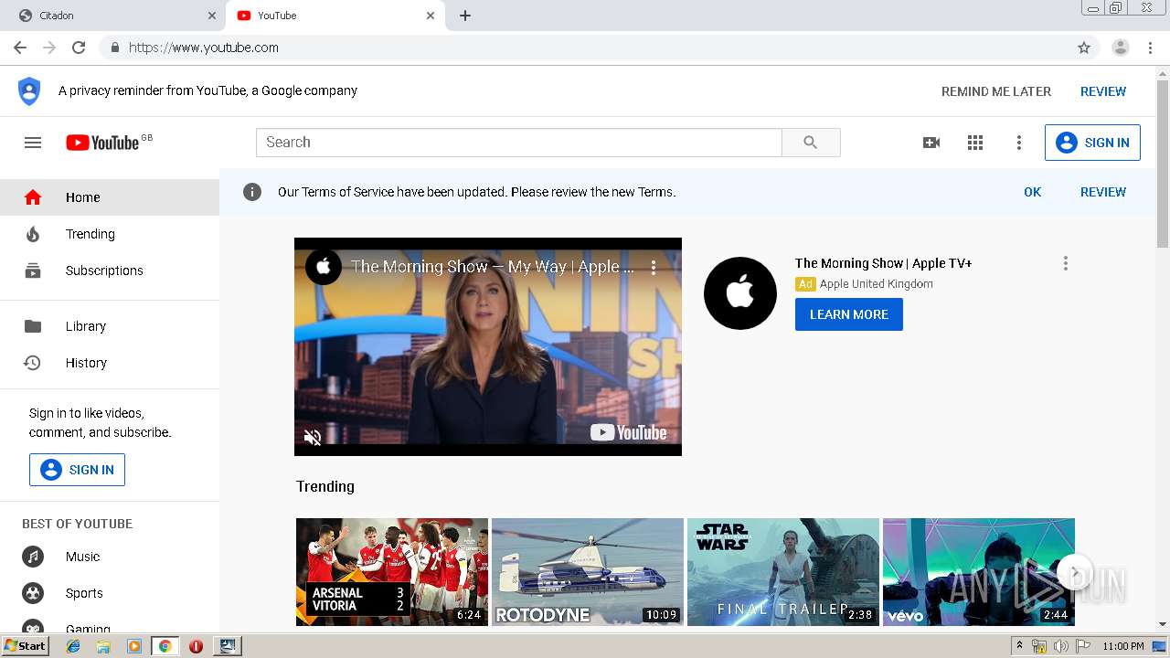Click the Chrome taskbar icon
The width and height of the screenshot is (1170, 658).
coord(165,646)
